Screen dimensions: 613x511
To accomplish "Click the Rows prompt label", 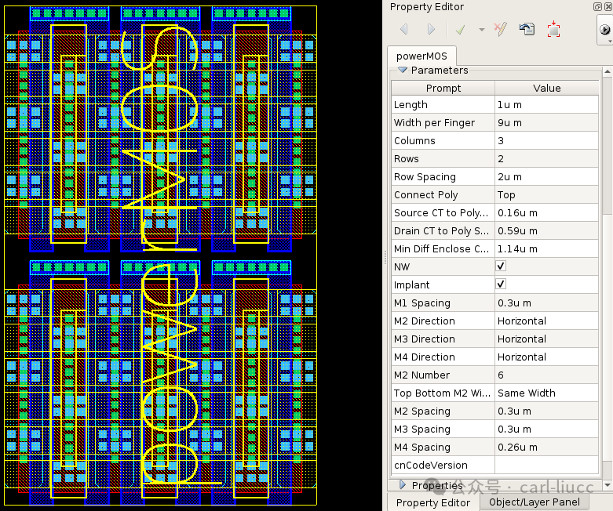I will pyautogui.click(x=407, y=158).
